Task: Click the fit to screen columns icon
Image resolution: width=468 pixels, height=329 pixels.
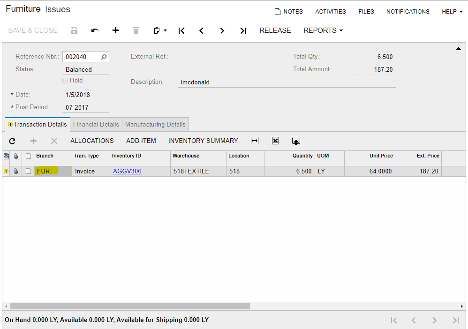Action: click(x=255, y=141)
